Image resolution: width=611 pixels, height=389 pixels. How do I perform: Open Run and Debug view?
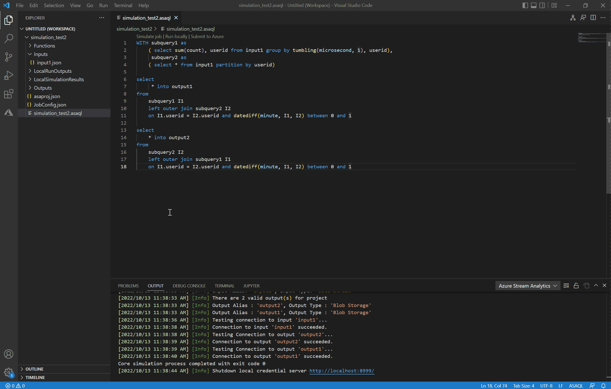[9, 76]
